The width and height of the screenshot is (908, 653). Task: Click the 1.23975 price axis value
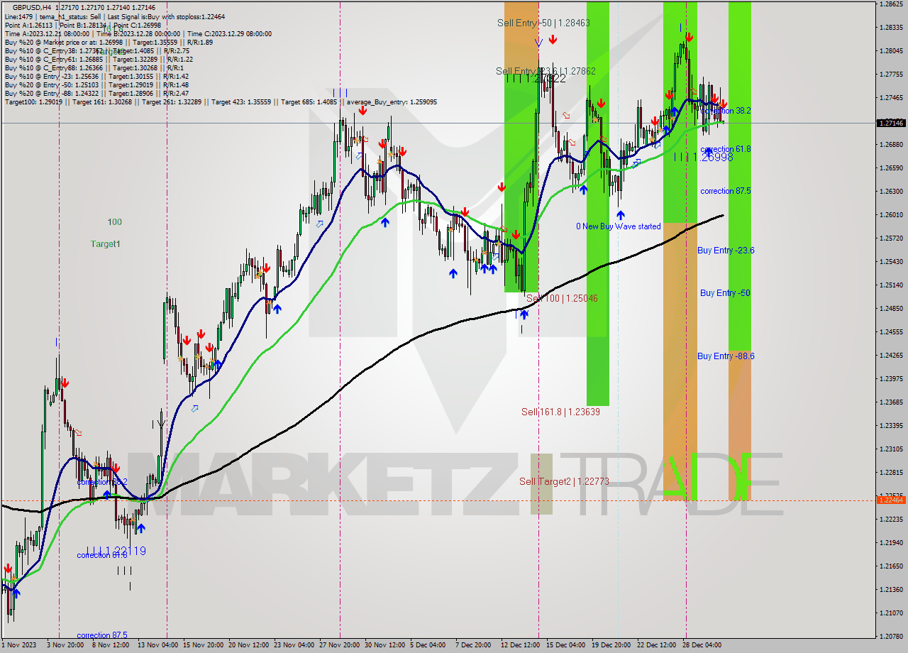click(891, 378)
